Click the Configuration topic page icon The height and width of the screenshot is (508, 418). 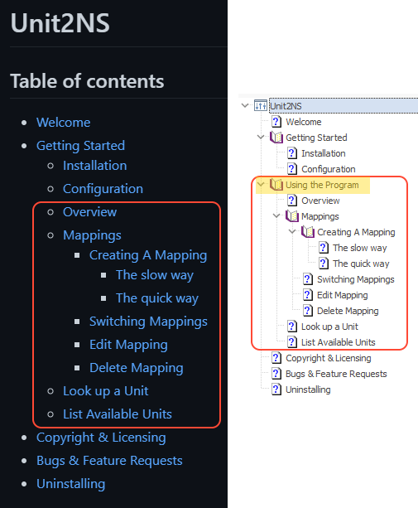click(x=292, y=169)
